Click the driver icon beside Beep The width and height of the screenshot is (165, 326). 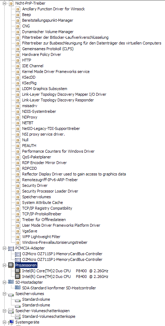(x=18, y=15)
